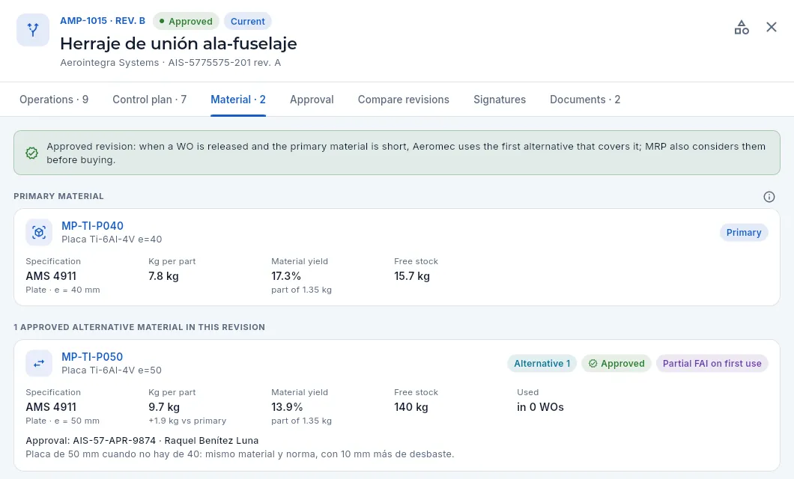Click '+1.9 kg vs primary' note

click(x=187, y=421)
